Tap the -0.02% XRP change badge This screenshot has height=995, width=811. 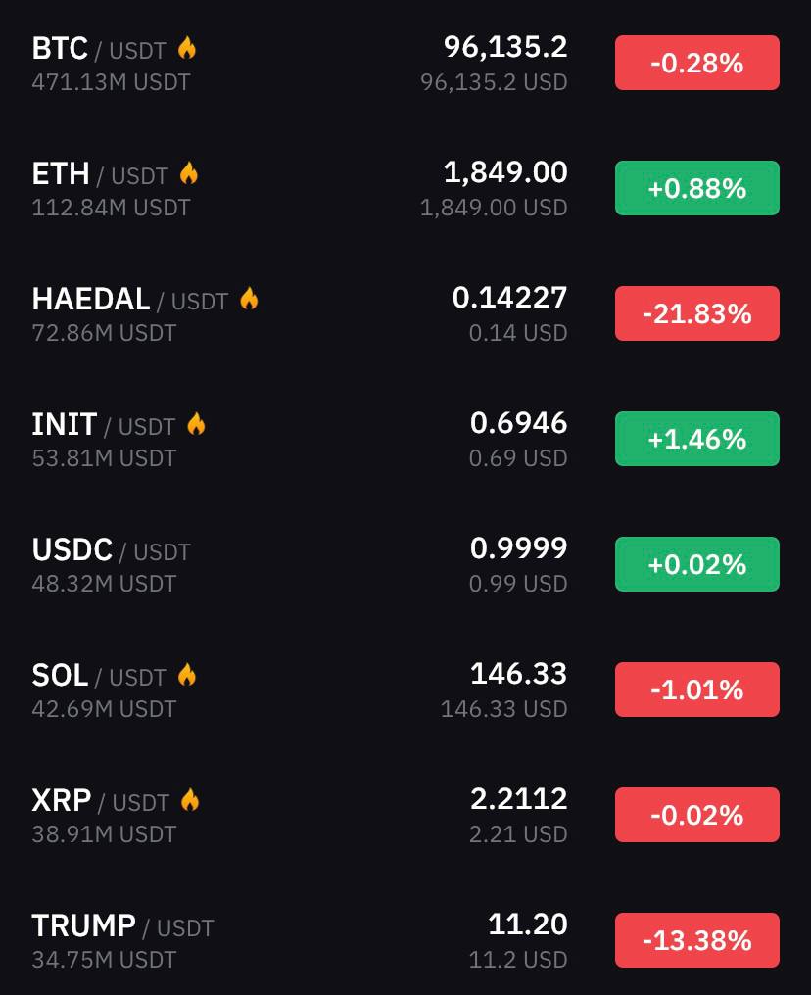coord(696,815)
